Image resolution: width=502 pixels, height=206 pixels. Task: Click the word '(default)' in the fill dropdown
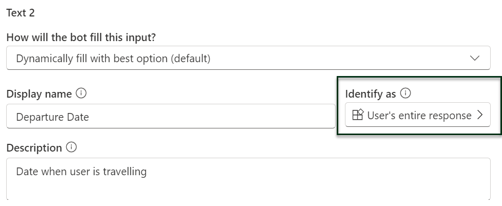pos(190,59)
